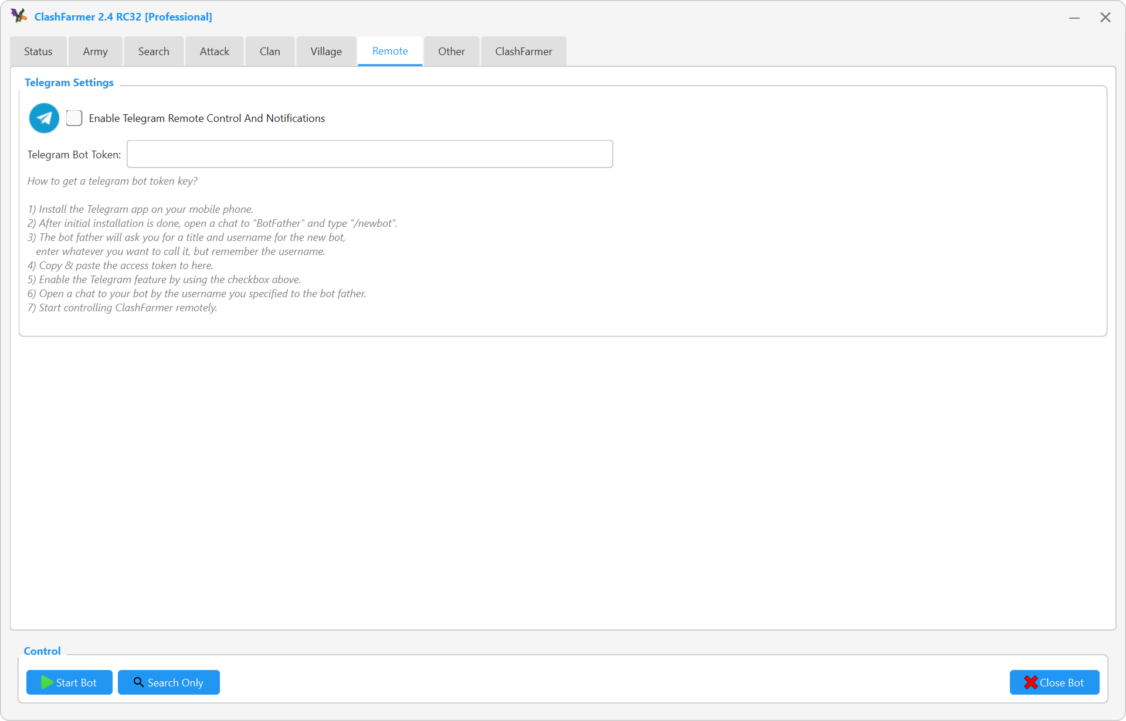Screen dimensions: 1126x721
Task: Focus the Telegram Bot Token field
Action: (369, 154)
